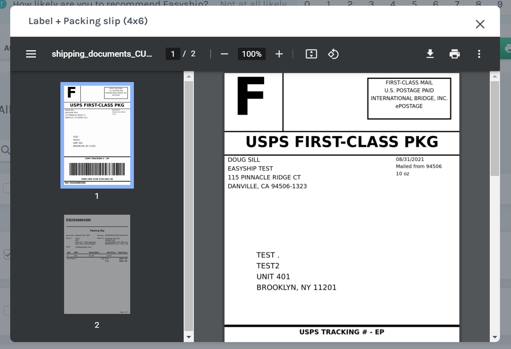This screenshot has width=511, height=349.
Task: Zoom out with the minus icon
Action: (x=224, y=54)
